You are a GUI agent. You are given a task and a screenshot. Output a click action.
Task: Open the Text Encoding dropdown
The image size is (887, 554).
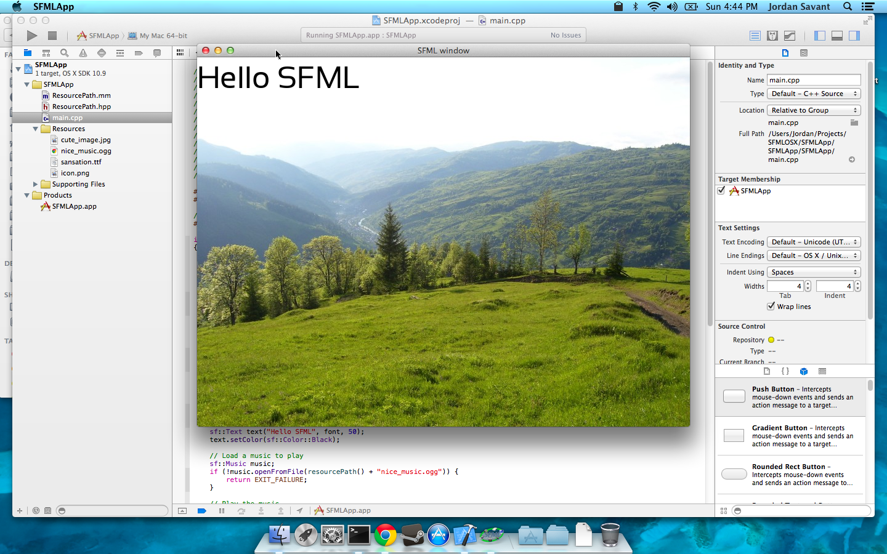click(x=814, y=242)
